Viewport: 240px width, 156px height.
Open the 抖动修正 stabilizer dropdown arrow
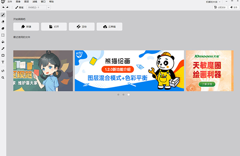pos(48,7)
